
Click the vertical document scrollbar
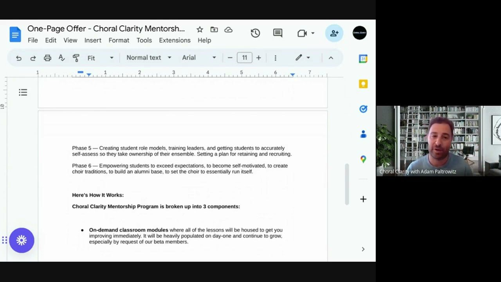tap(346, 184)
